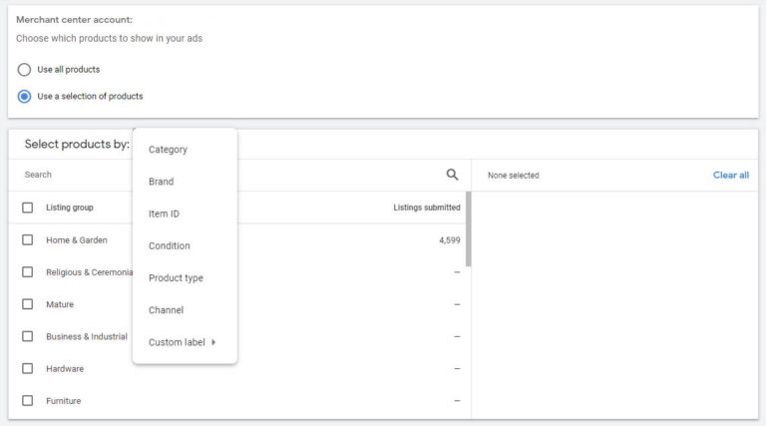Check the Religious & Ceremonial checkbox
Screen dimensions: 766x426
(x=27, y=272)
